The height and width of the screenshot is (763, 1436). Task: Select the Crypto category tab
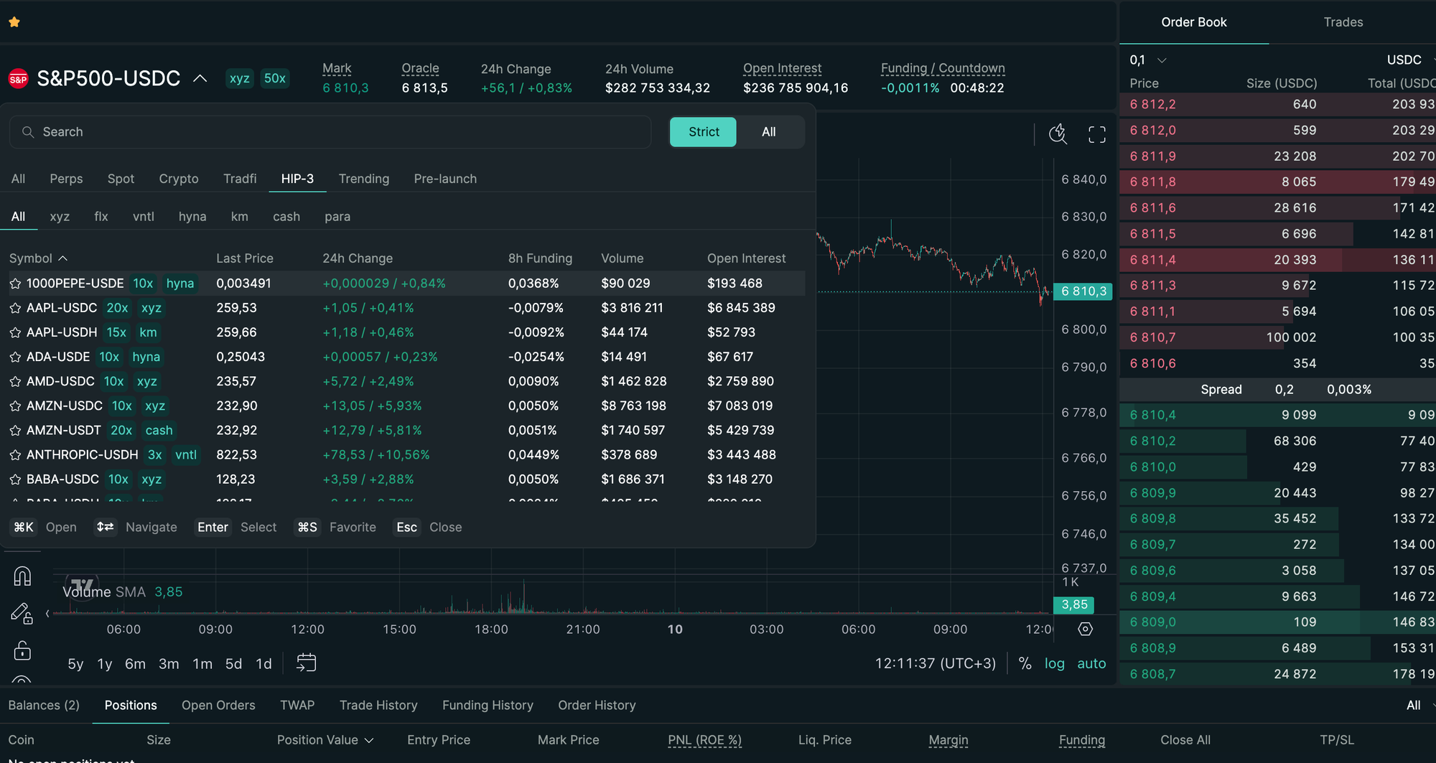point(179,179)
